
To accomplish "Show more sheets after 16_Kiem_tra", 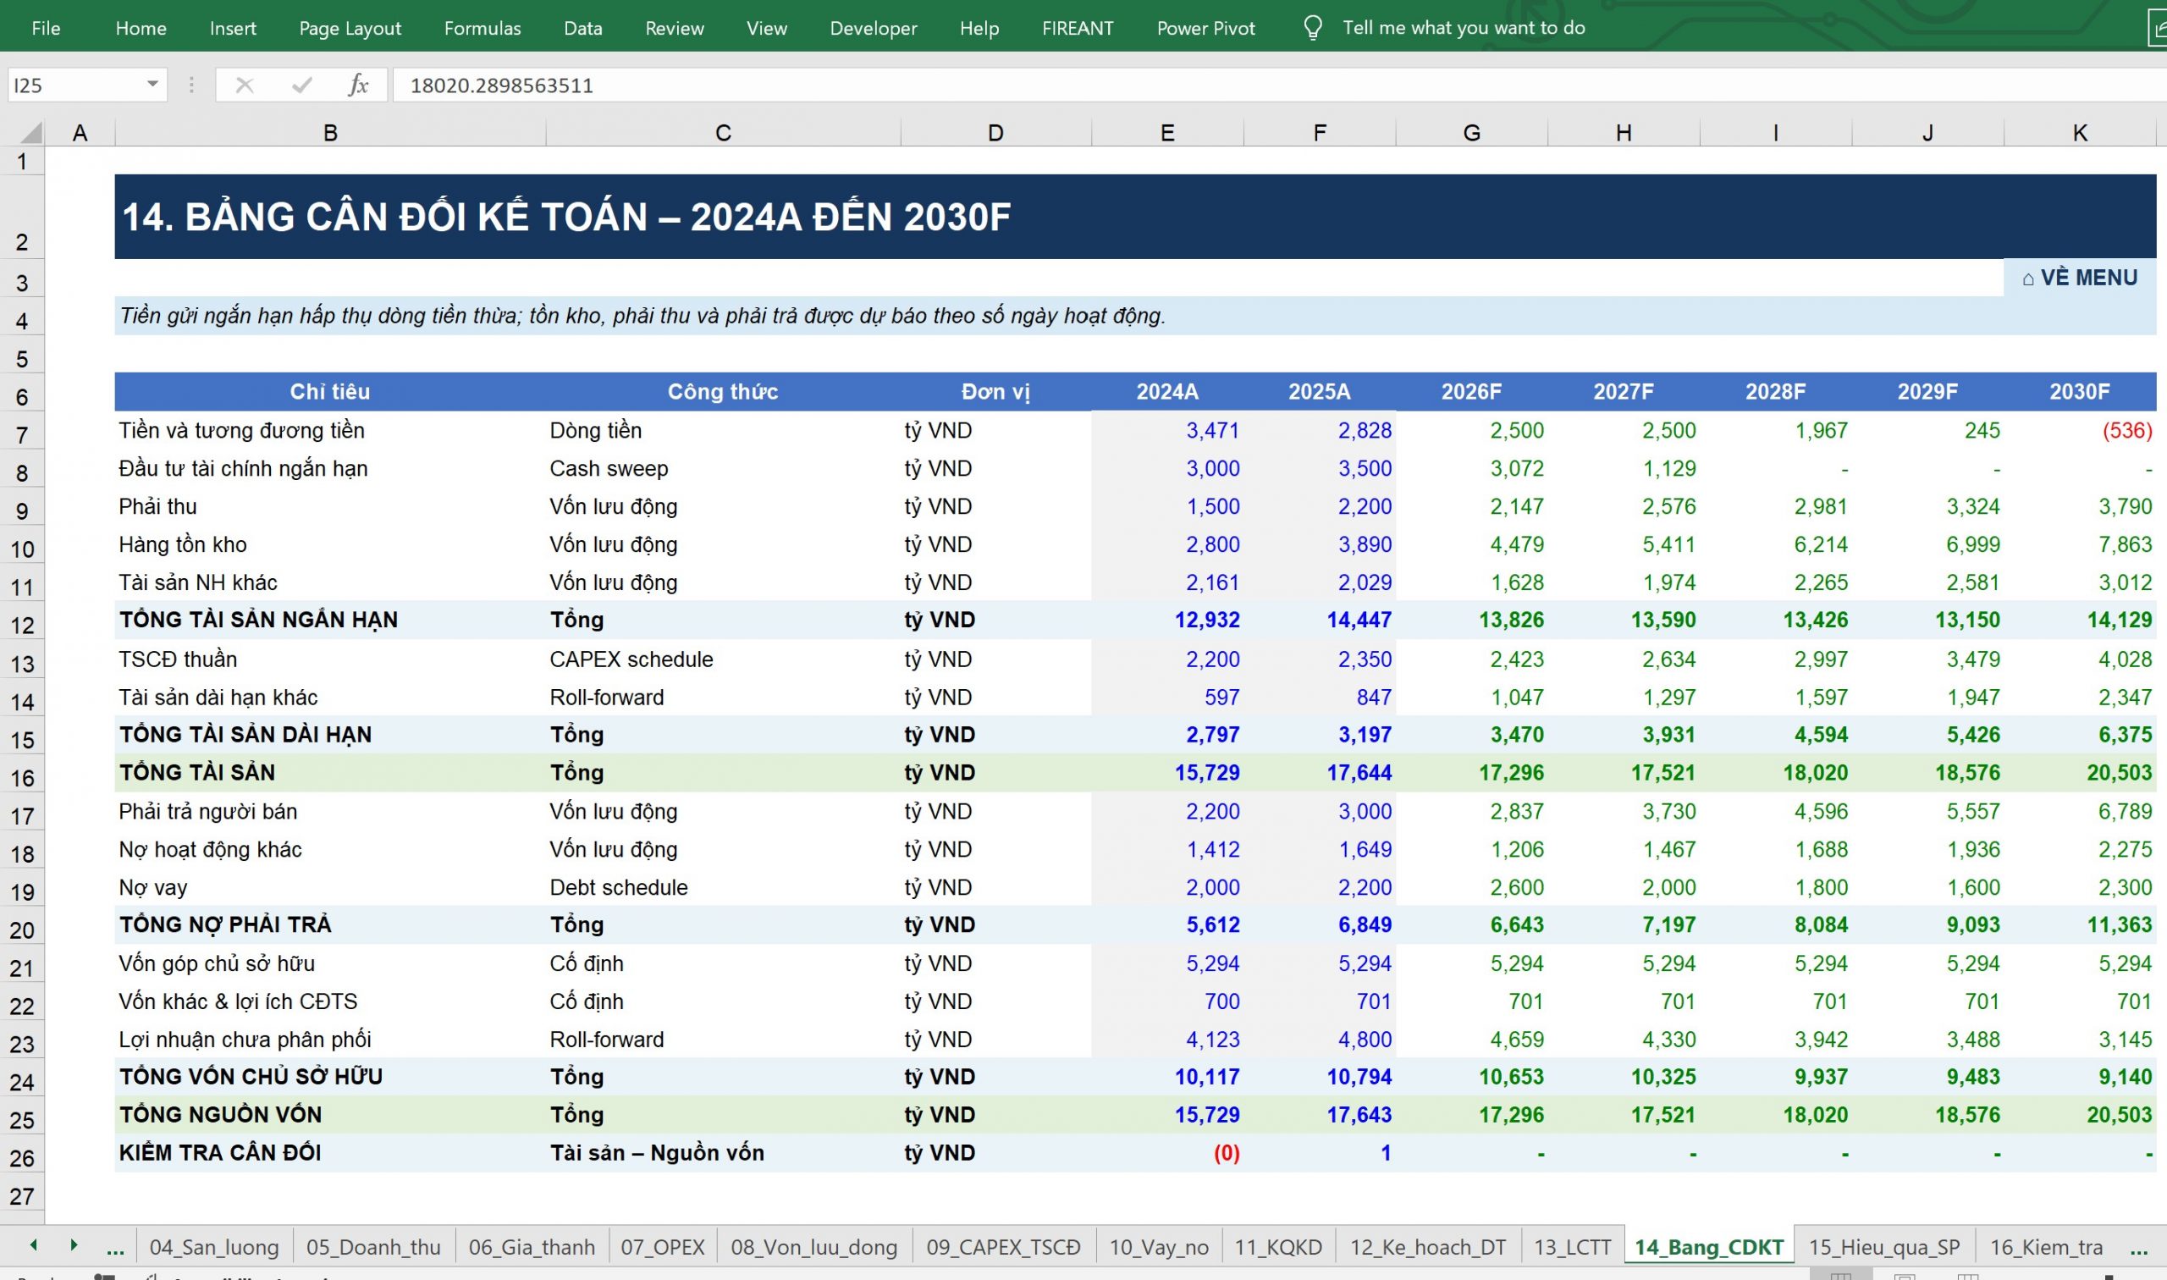I will 2137,1248.
